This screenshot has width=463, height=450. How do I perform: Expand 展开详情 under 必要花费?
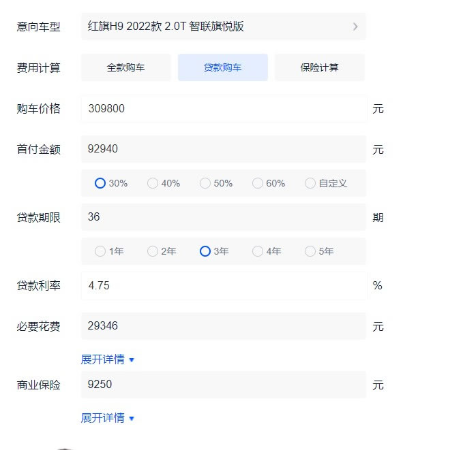(108, 359)
